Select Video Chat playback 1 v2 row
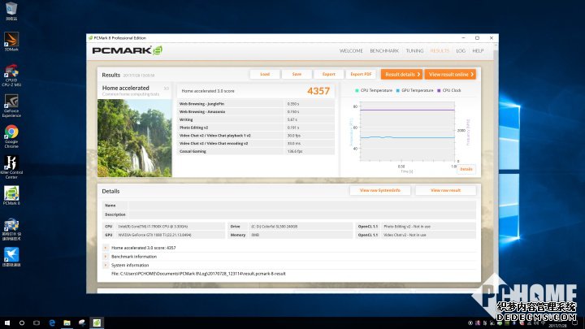This screenshot has height=329, width=585. [256, 136]
